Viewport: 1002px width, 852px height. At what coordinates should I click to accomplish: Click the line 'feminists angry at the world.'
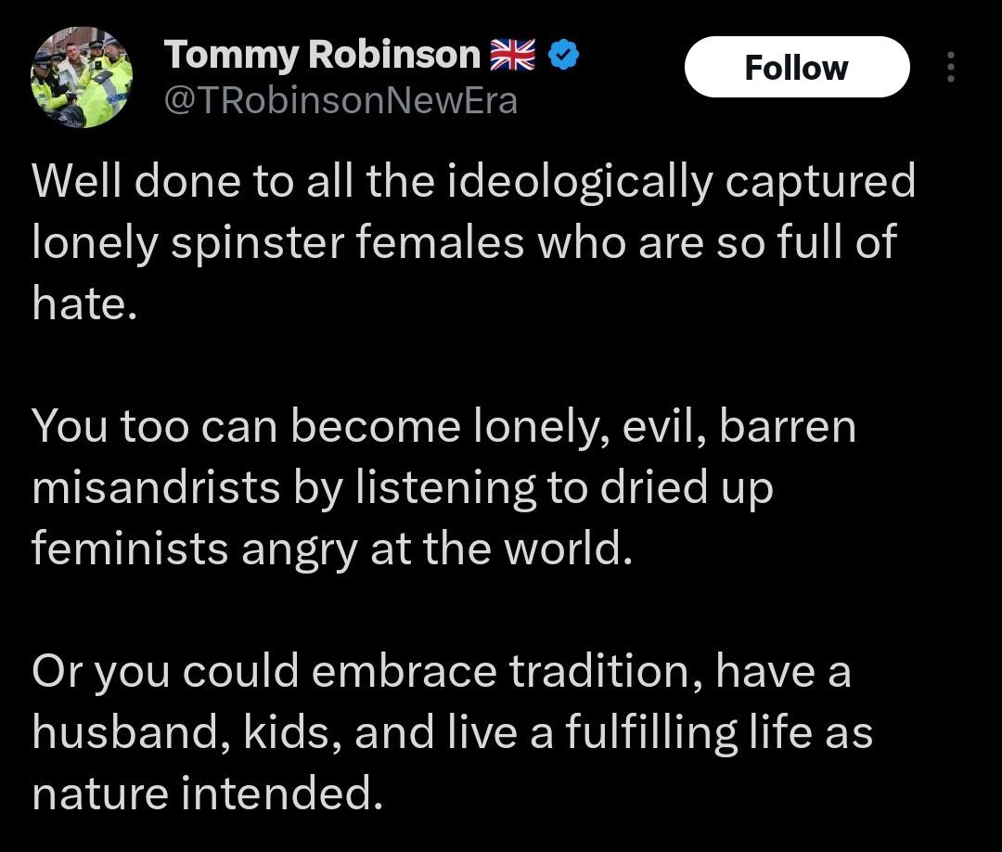click(x=331, y=550)
